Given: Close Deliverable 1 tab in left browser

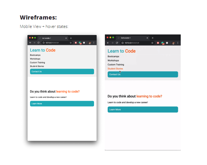Looking at the screenshot, I should pyautogui.click(x=66, y=38).
